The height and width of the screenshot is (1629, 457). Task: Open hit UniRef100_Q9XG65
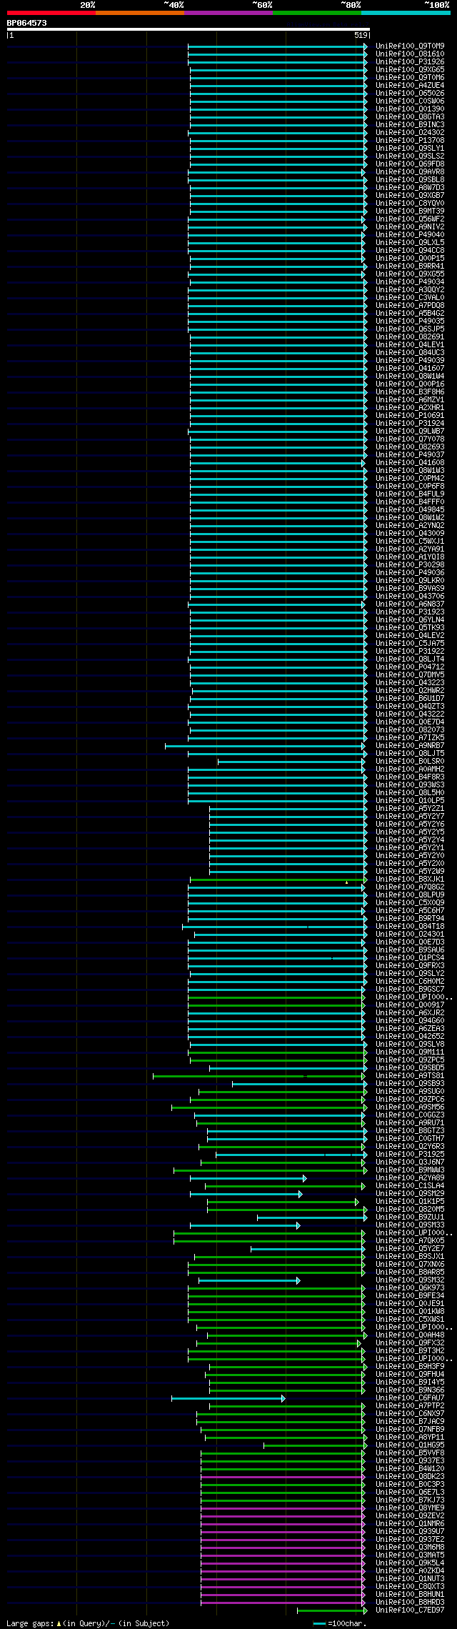(410, 69)
